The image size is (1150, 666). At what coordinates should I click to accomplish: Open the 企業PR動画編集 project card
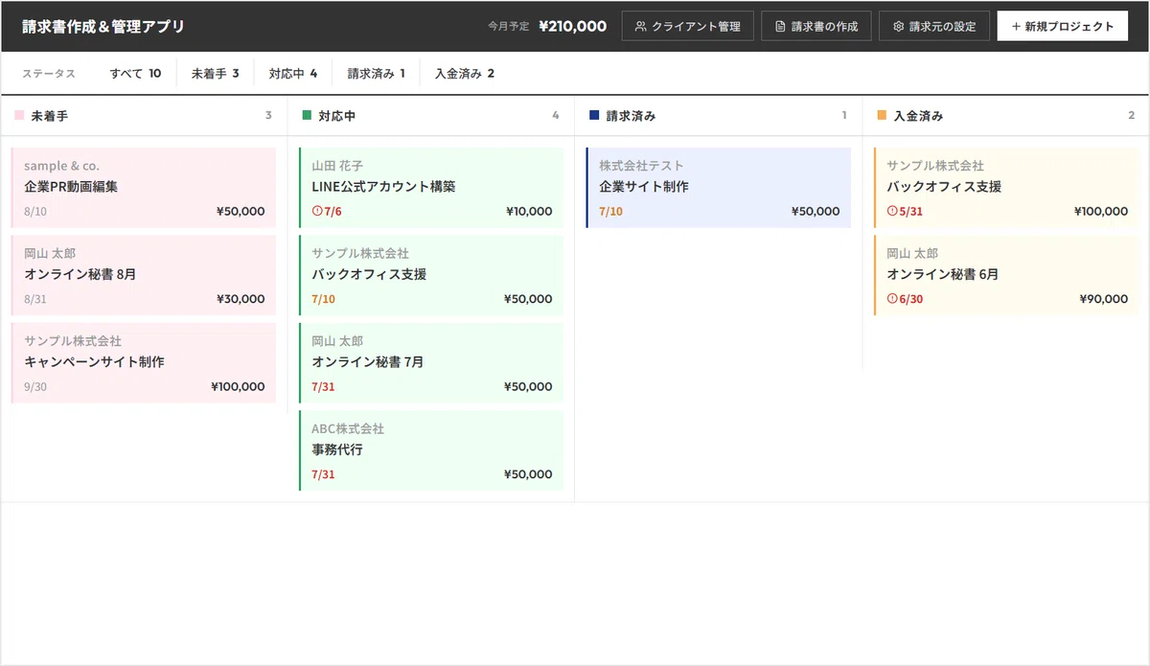[144, 188]
